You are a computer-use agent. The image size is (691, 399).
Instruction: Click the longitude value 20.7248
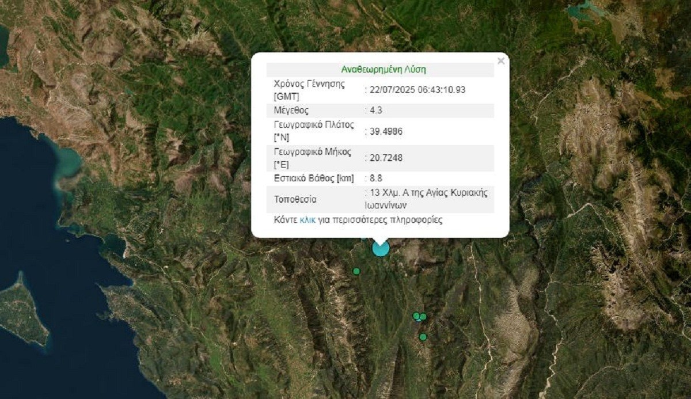(x=386, y=158)
